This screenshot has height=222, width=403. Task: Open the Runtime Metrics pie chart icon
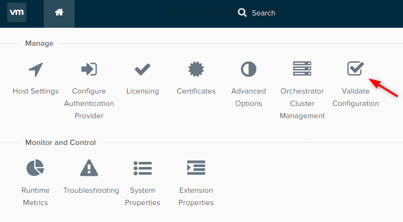point(35,168)
